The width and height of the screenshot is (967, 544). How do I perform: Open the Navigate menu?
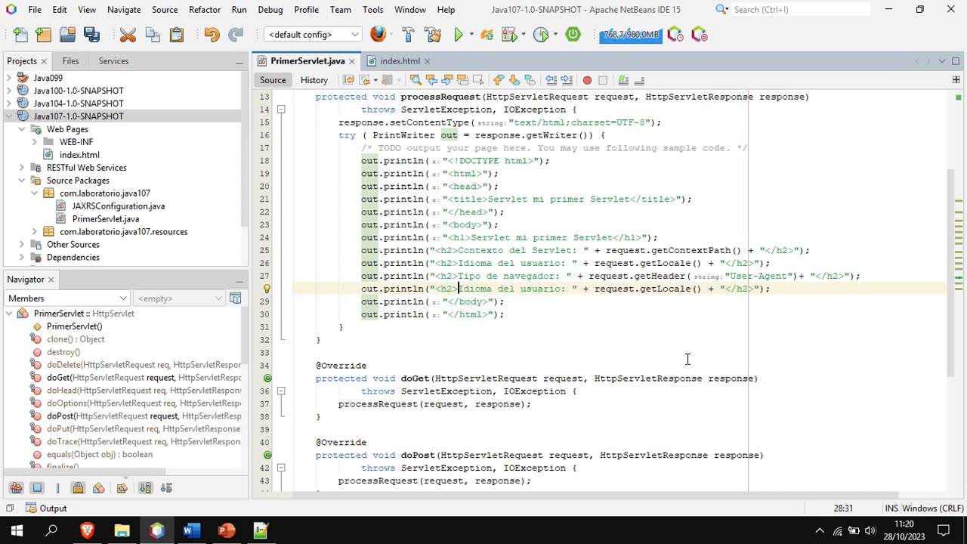tap(124, 10)
